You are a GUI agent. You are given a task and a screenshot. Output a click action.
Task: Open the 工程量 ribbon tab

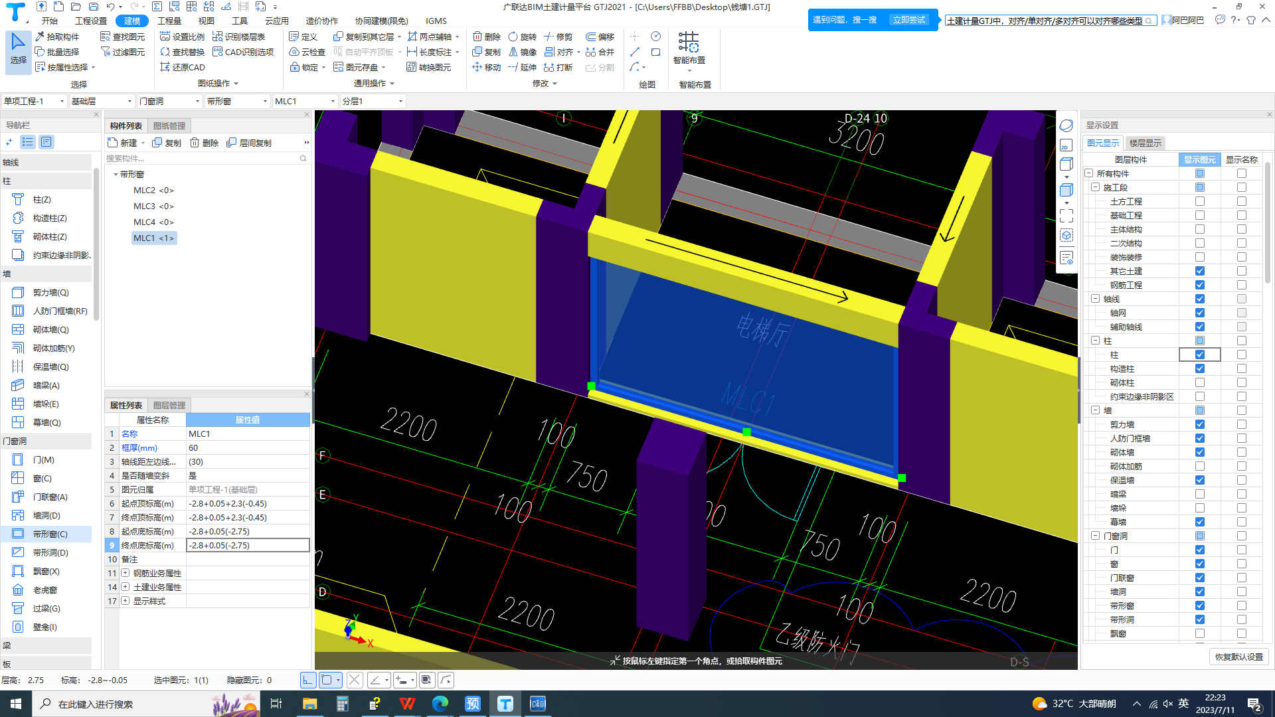[x=169, y=21]
